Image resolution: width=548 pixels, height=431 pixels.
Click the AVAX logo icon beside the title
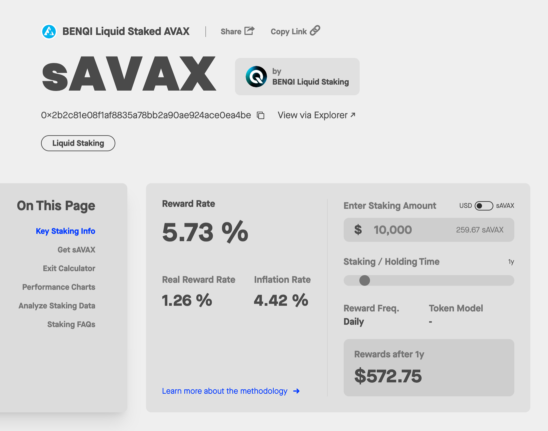click(49, 32)
